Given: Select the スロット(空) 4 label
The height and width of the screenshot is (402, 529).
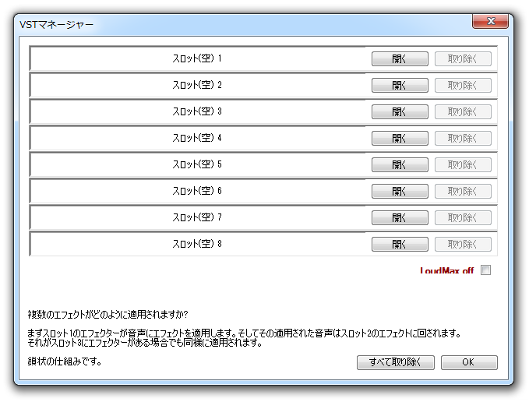Looking at the screenshot, I should [197, 138].
